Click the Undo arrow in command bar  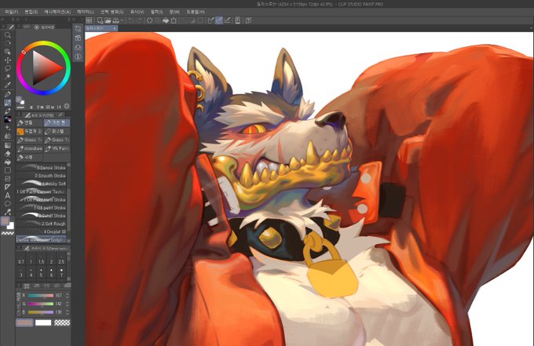[131, 20]
